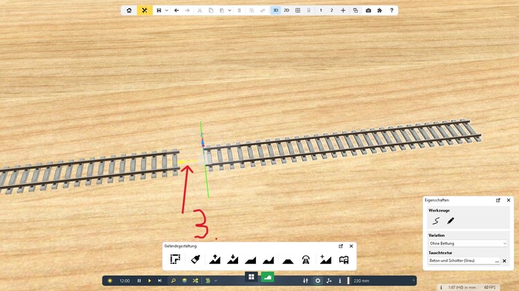519x291 pixels.
Task: Group objects using the group icon
Action: [252, 10]
